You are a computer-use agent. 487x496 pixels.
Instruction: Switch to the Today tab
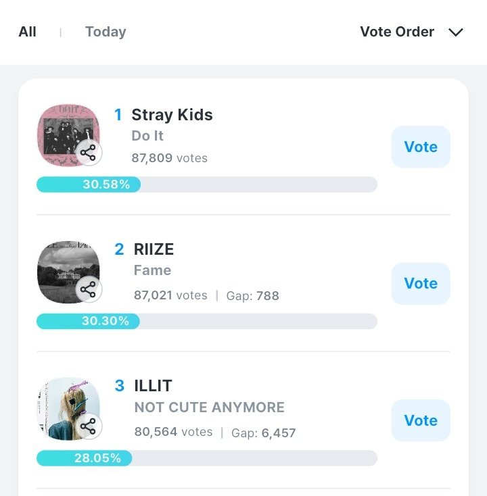[106, 32]
